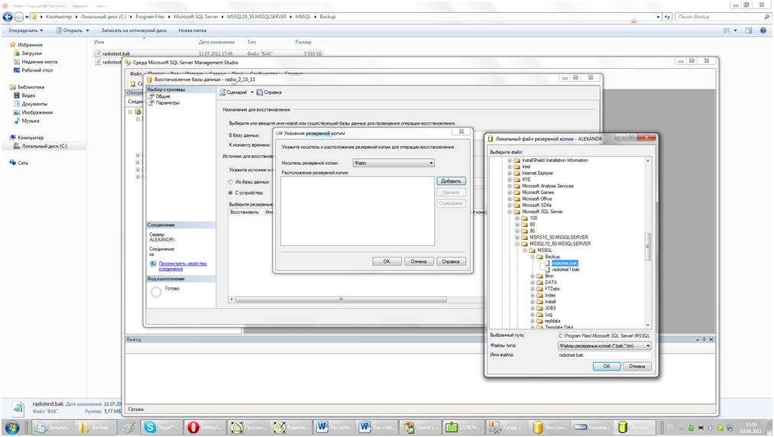Image resolution: width=774 pixels, height=437 pixels.
Task: Click the Добавить button
Action: tap(451, 181)
